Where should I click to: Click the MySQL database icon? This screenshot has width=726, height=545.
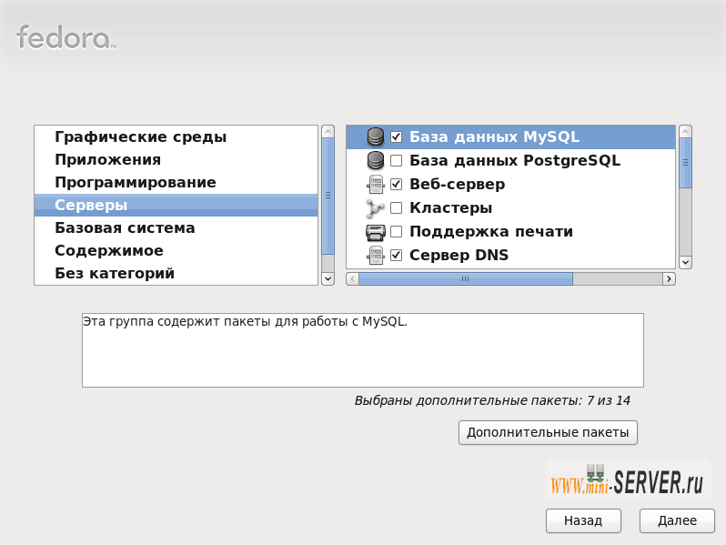376,137
